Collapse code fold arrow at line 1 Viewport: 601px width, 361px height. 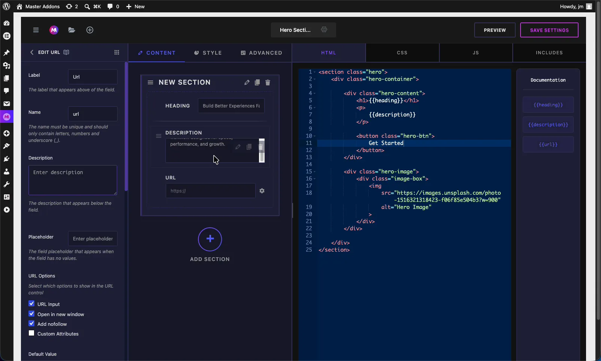(315, 72)
